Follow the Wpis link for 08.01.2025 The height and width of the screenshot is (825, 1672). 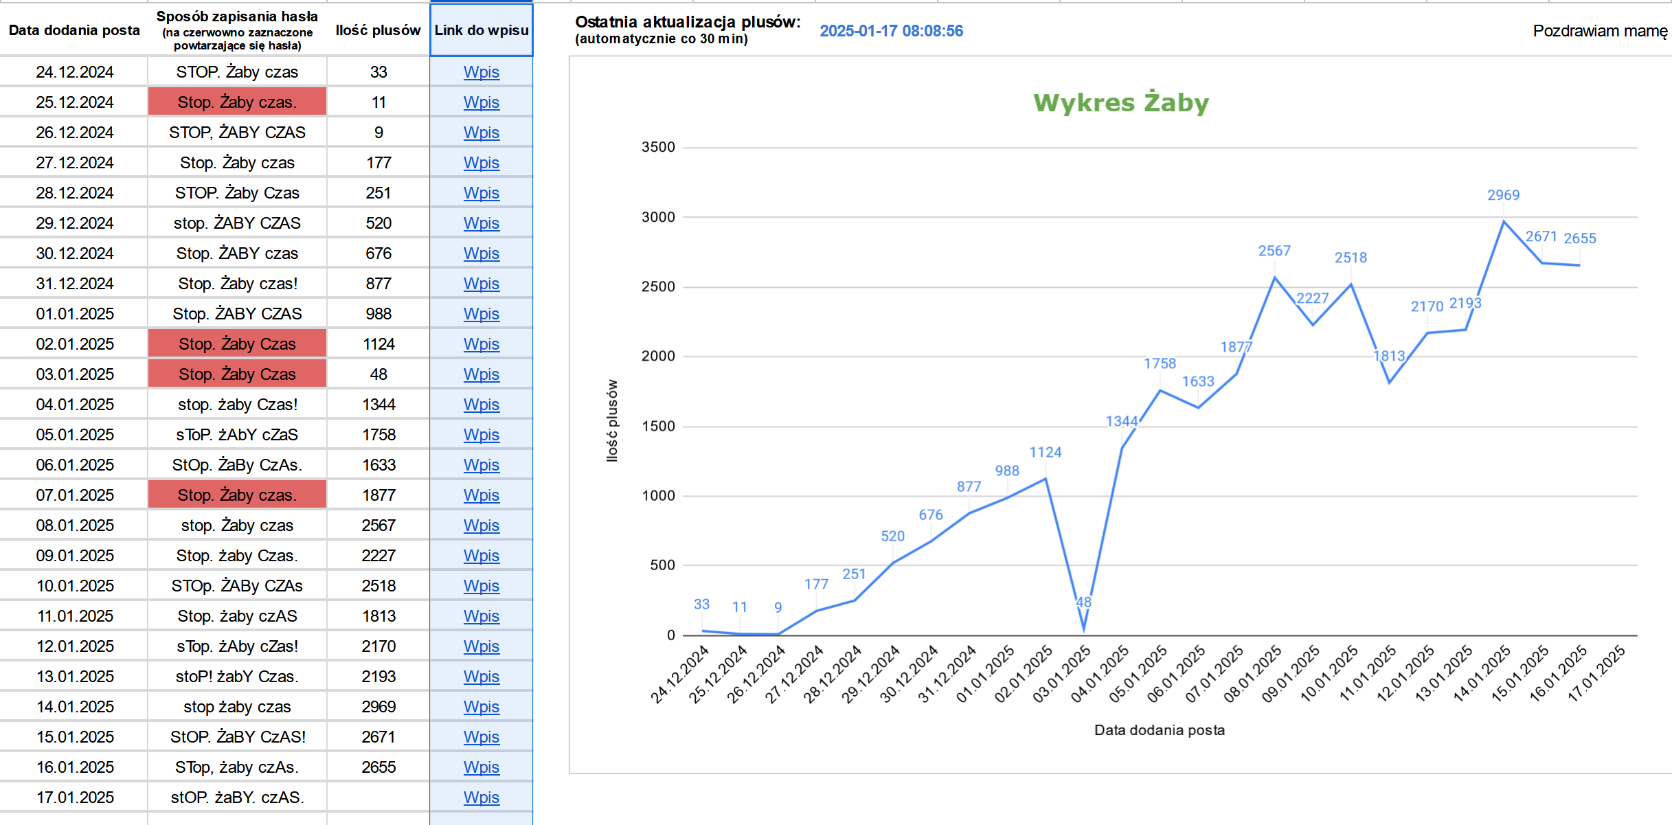point(481,525)
